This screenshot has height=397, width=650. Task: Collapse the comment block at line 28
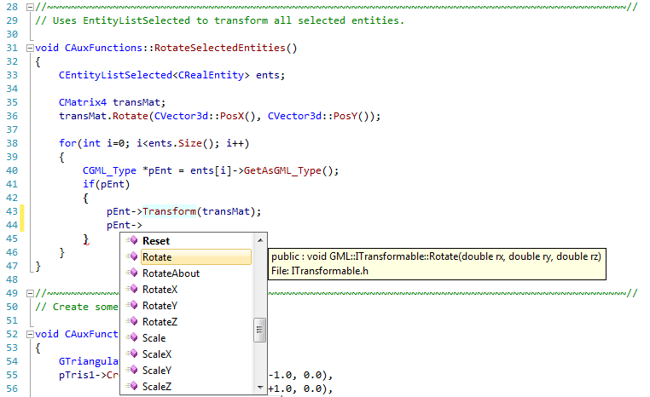30,7
